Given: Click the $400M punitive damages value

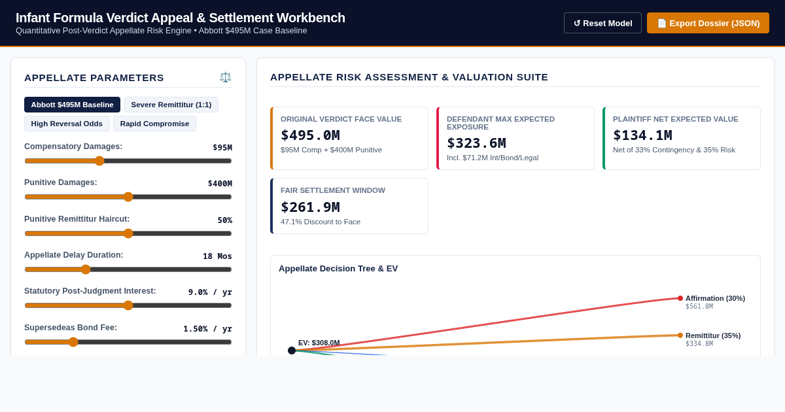Looking at the screenshot, I should point(220,183).
